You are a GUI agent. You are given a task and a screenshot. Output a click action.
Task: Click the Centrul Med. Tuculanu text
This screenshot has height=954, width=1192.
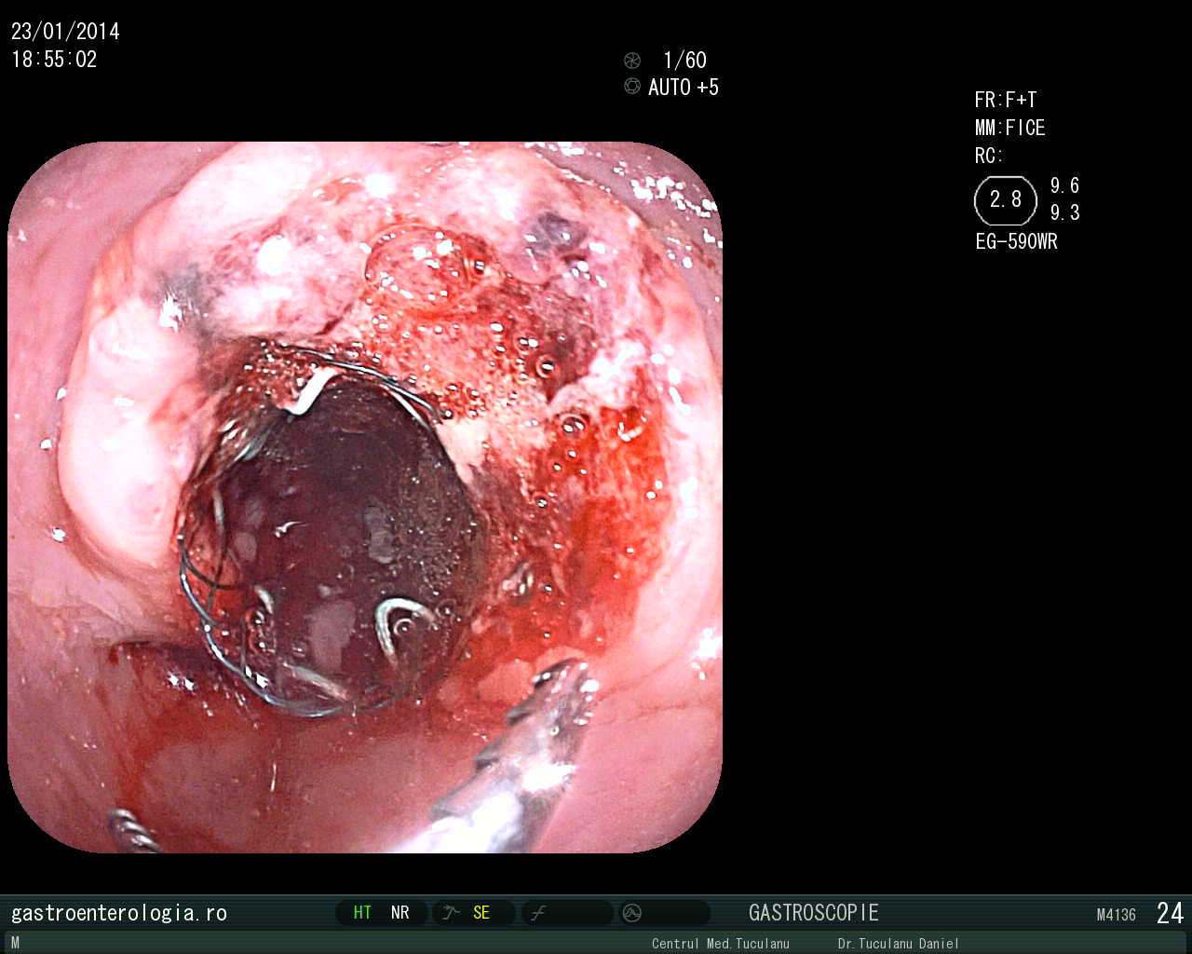(721, 944)
